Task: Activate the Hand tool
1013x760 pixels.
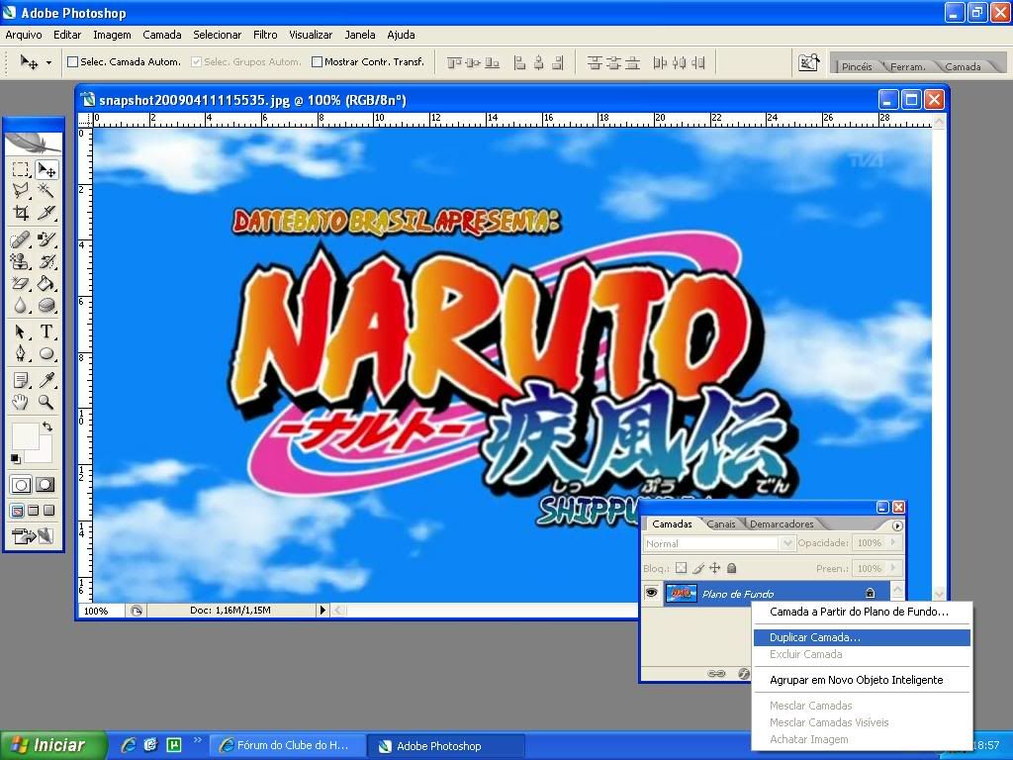Action: coord(21,402)
